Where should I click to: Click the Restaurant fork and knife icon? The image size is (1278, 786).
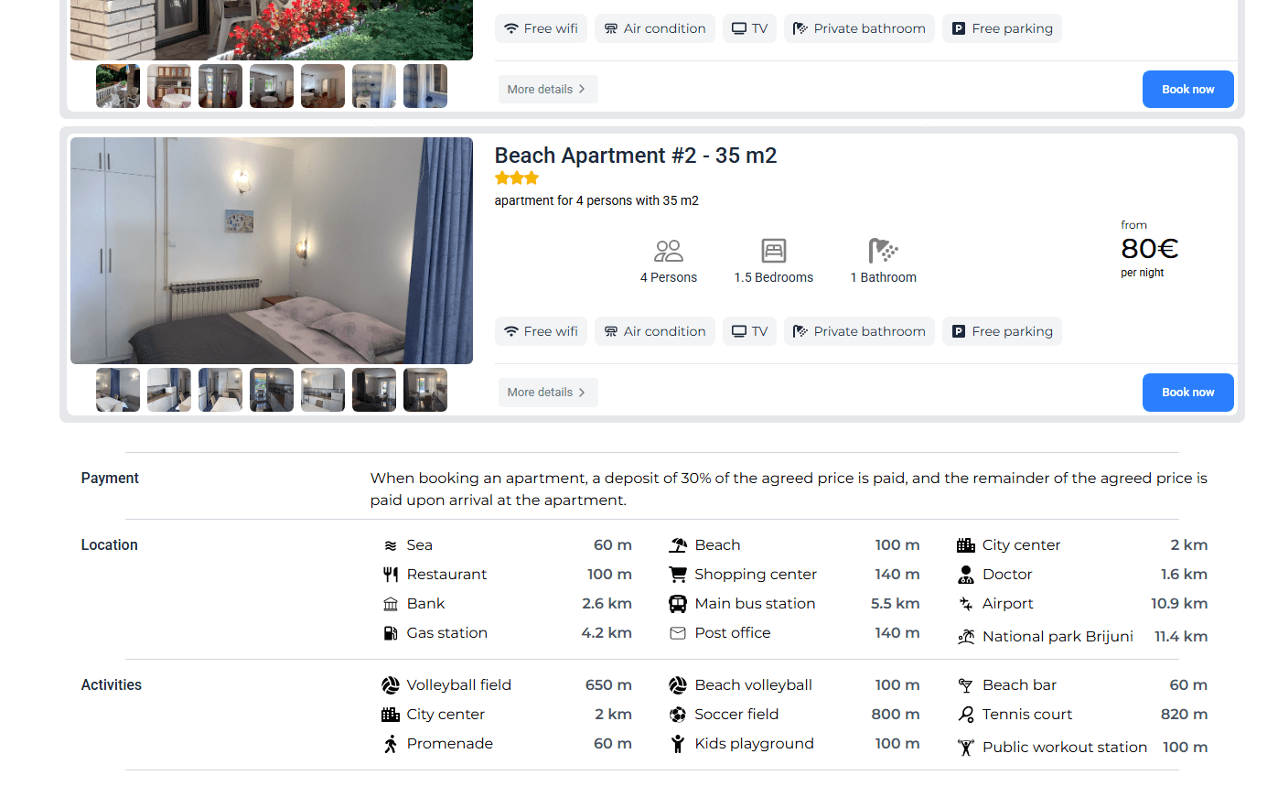point(391,575)
